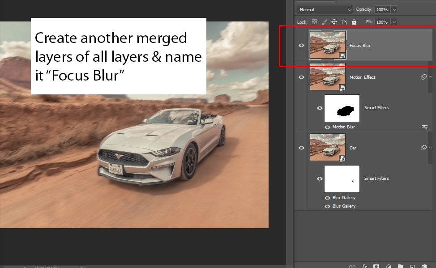The image size is (436, 268).
Task: Create new fill or adjustment layer
Action: 389,266
